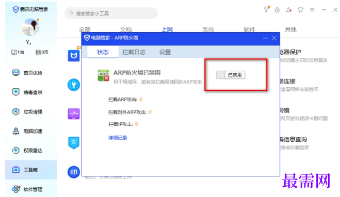The image size is (340, 197).
Task: Select the 状态 tab
Action: pos(103,52)
